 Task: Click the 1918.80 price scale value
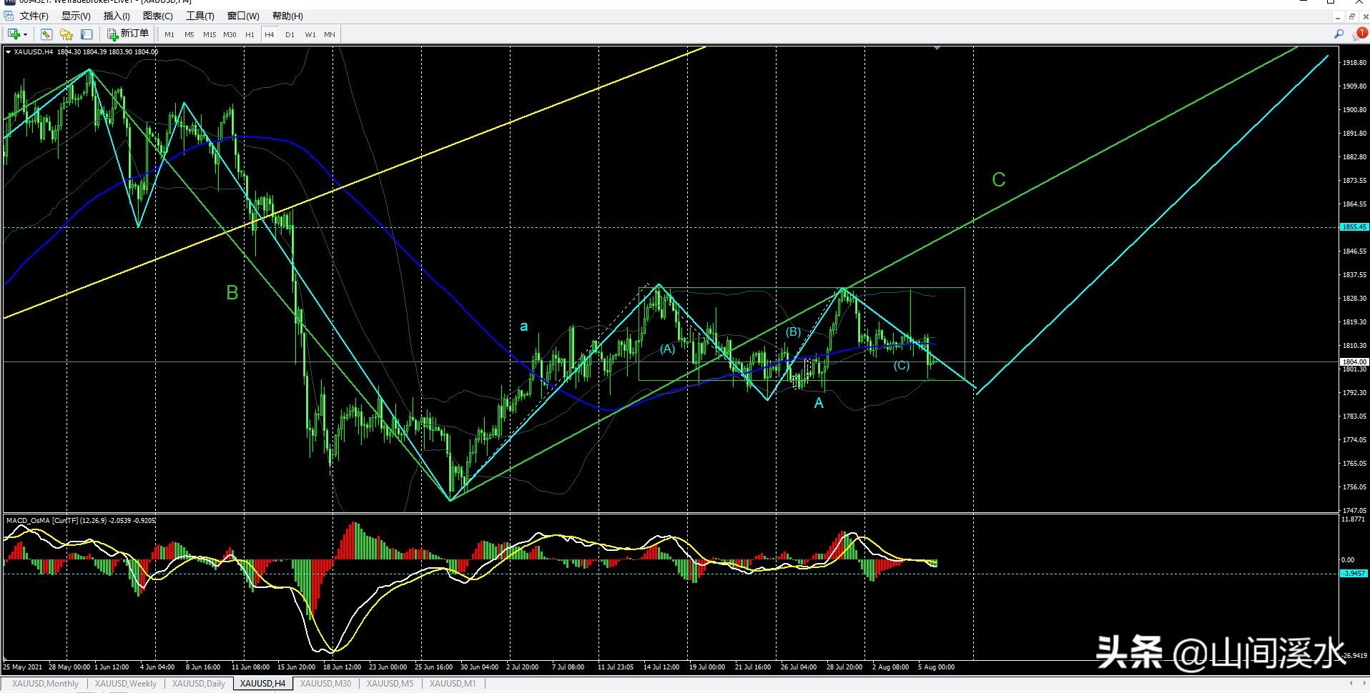coord(1354,63)
